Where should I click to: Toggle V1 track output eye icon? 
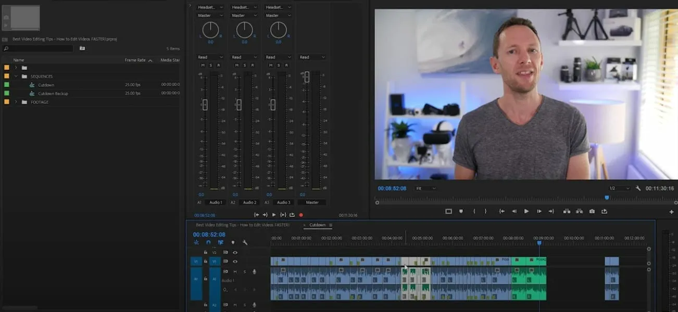(x=235, y=262)
